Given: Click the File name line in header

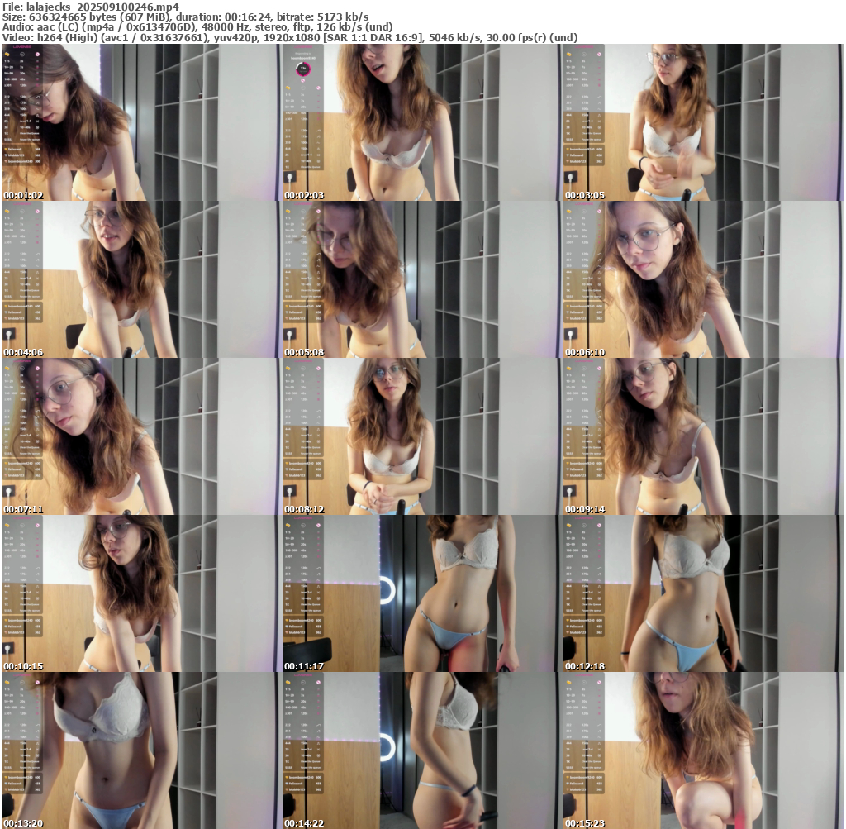Looking at the screenshot, I should (91, 6).
